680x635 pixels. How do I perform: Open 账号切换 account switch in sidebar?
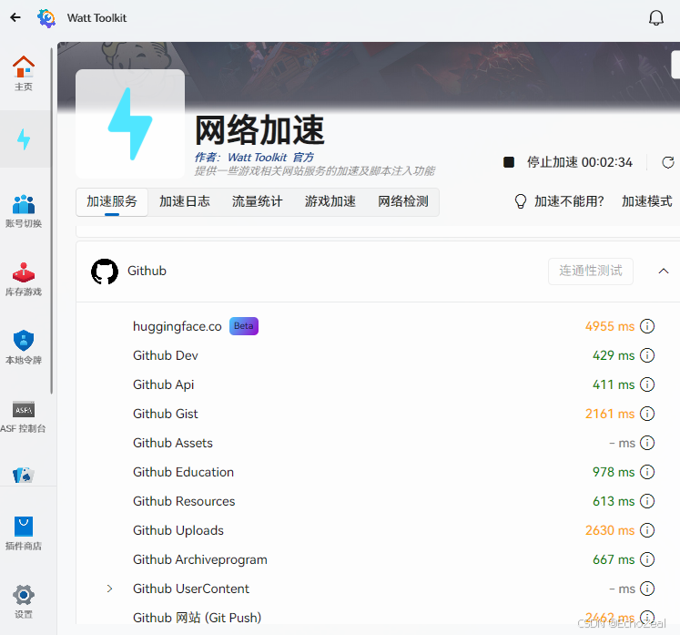[24, 211]
